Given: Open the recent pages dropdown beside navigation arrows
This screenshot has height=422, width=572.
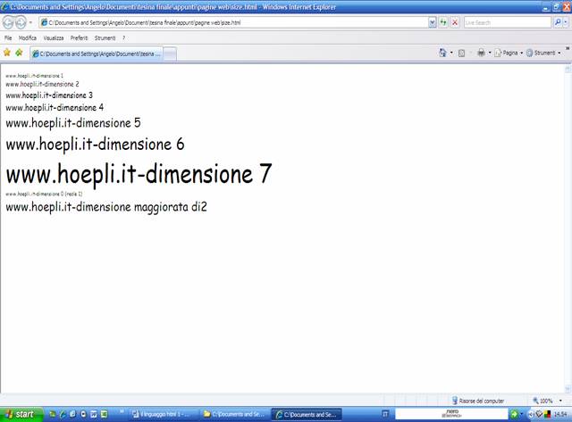Looking at the screenshot, I should pos(30,22).
